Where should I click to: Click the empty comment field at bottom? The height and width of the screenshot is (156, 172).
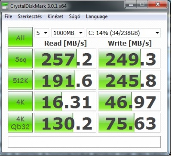84,142
